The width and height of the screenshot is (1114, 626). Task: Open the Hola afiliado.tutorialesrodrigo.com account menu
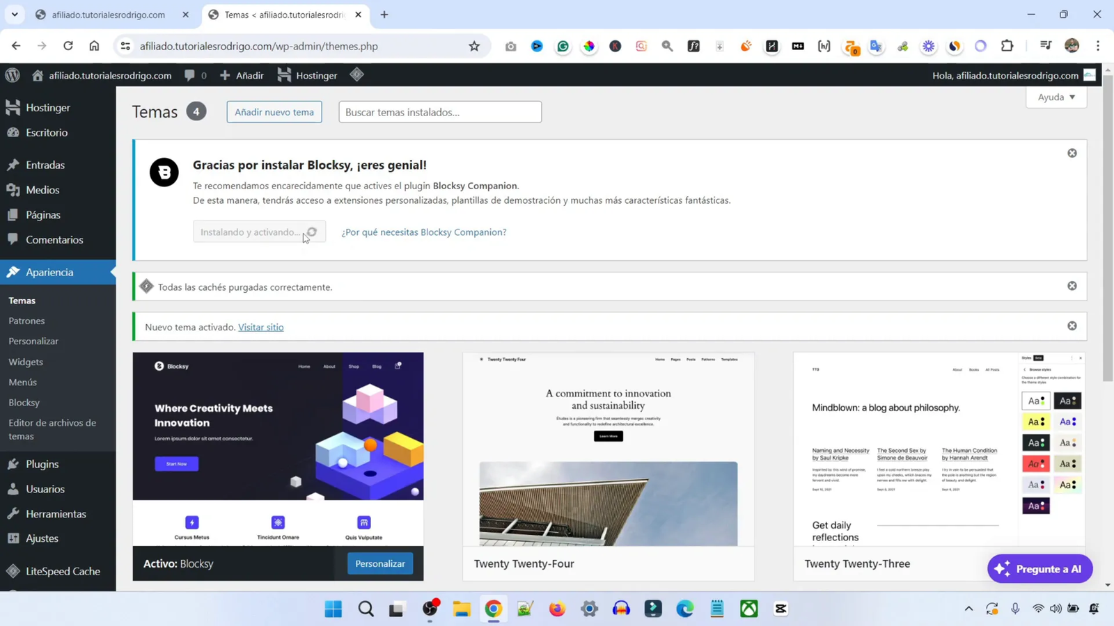point(1005,75)
